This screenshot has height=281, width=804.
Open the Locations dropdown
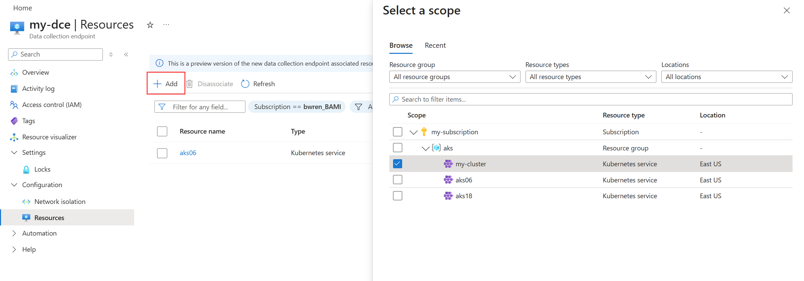pos(726,77)
